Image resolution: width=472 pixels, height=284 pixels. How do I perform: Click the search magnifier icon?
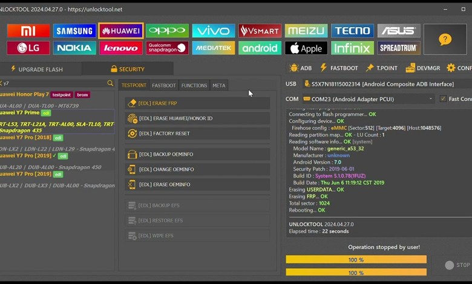(110, 83)
